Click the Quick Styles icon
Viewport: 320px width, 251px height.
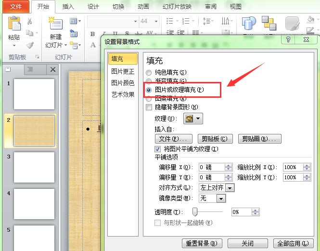292,24
